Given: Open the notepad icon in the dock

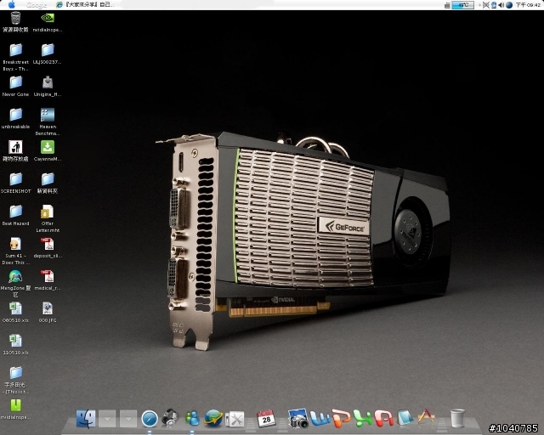Looking at the screenshot, I should (405, 418).
